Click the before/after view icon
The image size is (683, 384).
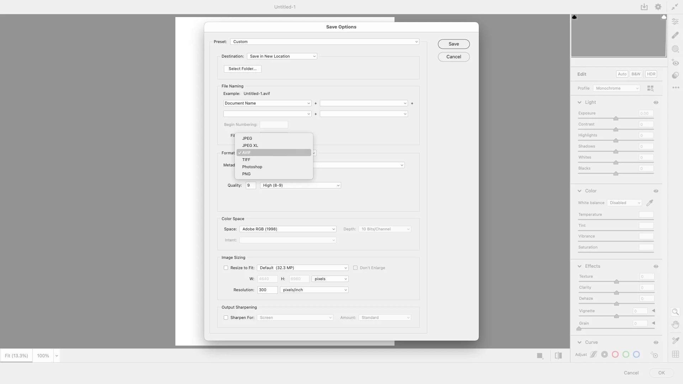click(558, 356)
